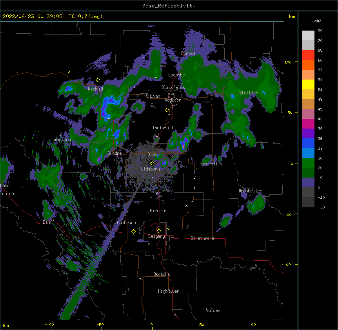Click the HighRiver label
The image size is (338, 330).
click(169, 291)
